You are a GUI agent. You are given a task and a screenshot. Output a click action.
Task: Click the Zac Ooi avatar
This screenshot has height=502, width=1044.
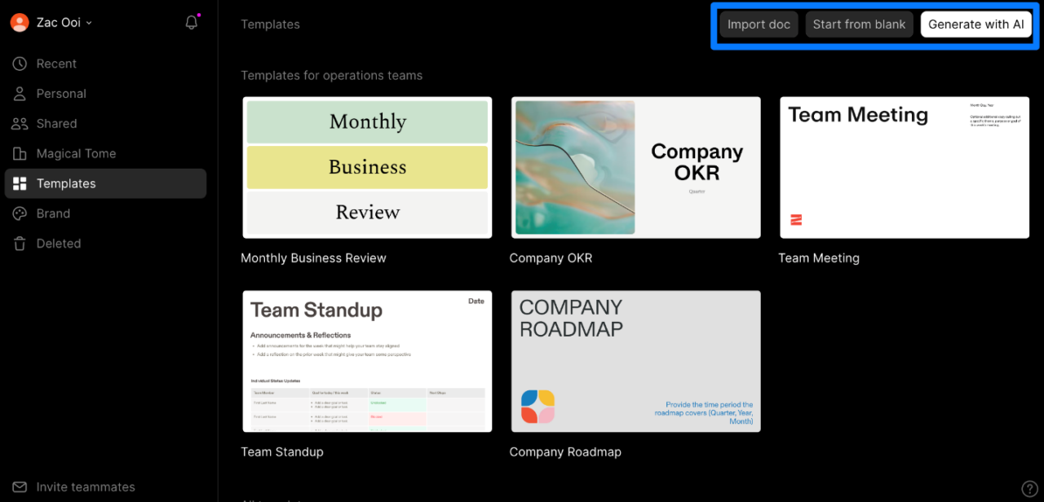click(x=20, y=23)
